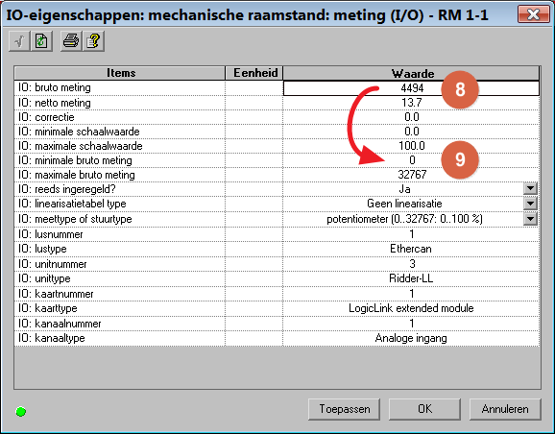Confirm with the OK button
The image size is (555, 434).
tap(424, 409)
